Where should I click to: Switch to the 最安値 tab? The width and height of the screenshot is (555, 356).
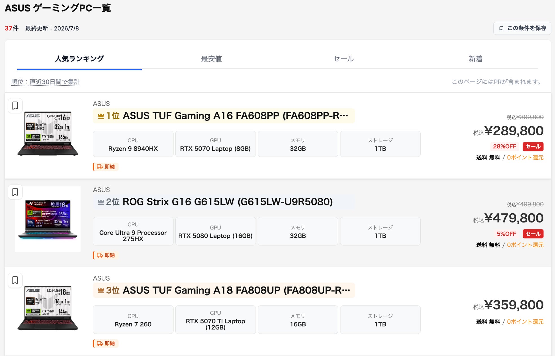(211, 59)
